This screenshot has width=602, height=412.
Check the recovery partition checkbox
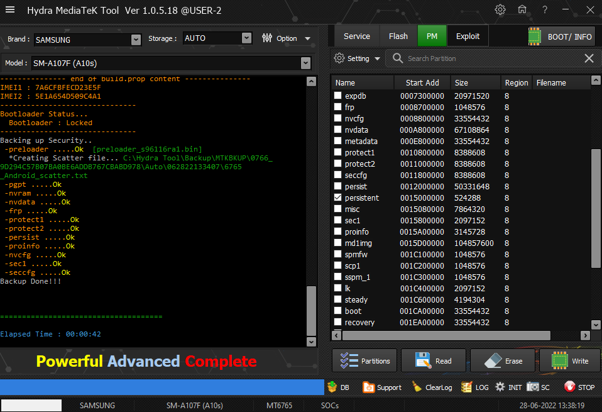point(337,322)
